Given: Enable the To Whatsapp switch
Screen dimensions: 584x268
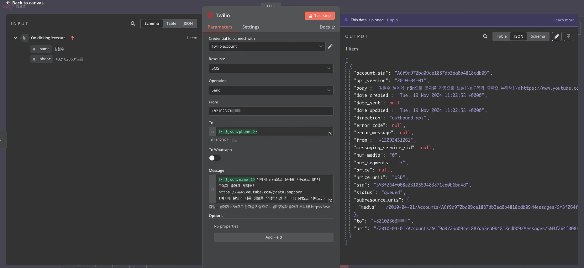Looking at the screenshot, I should click(215, 158).
